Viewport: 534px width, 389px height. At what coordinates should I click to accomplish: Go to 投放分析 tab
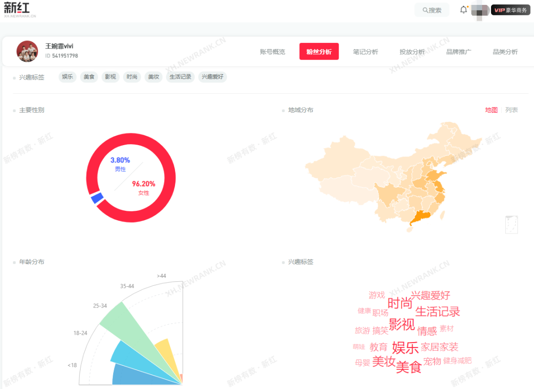412,52
